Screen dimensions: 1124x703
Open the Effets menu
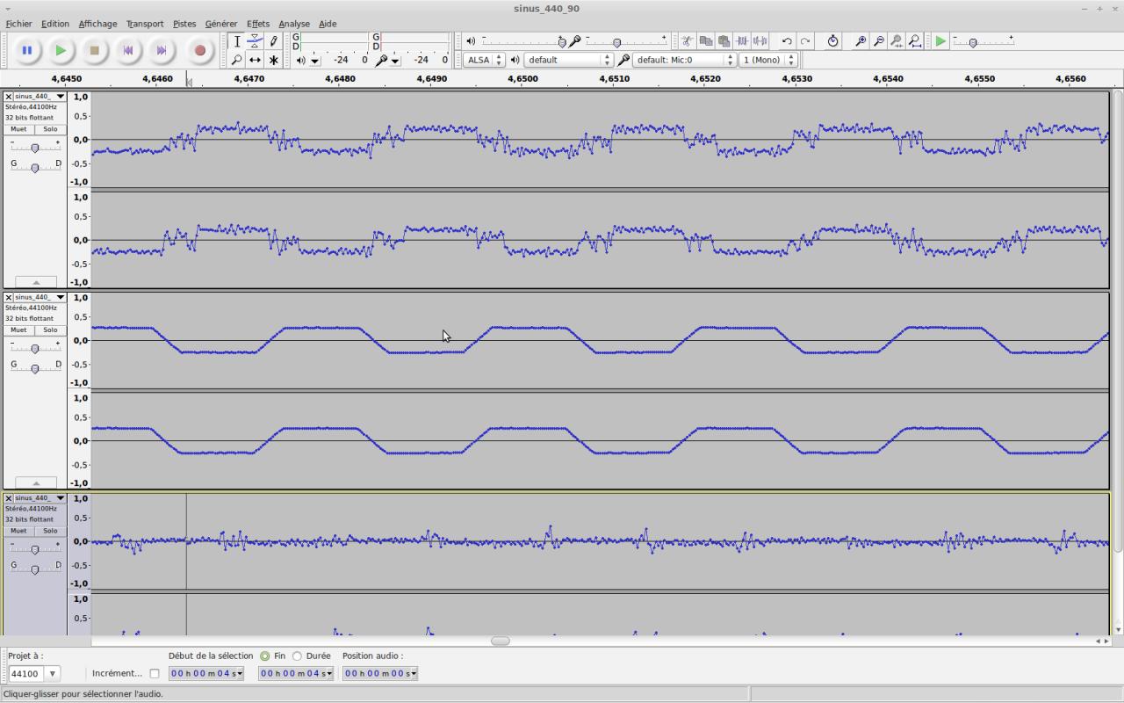tap(257, 24)
